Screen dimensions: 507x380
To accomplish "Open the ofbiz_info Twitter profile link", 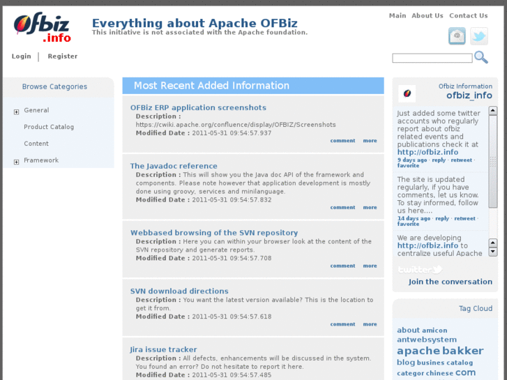I will tap(469, 96).
